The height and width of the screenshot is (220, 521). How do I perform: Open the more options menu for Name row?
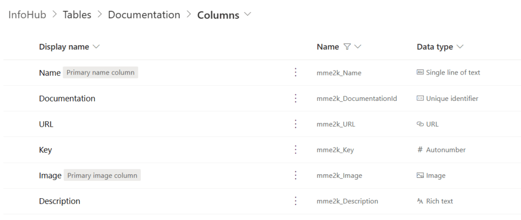pos(296,72)
